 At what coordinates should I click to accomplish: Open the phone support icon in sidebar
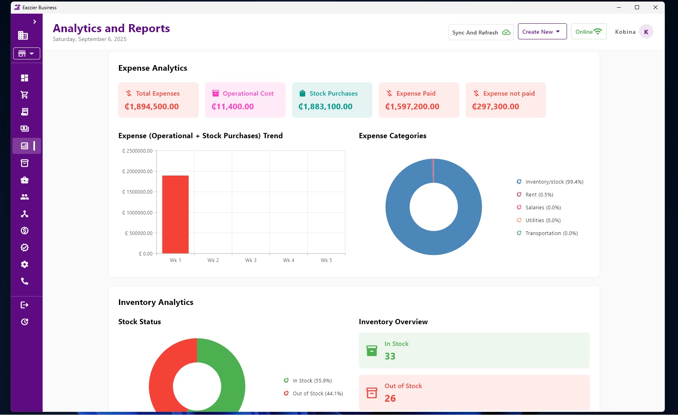click(25, 281)
